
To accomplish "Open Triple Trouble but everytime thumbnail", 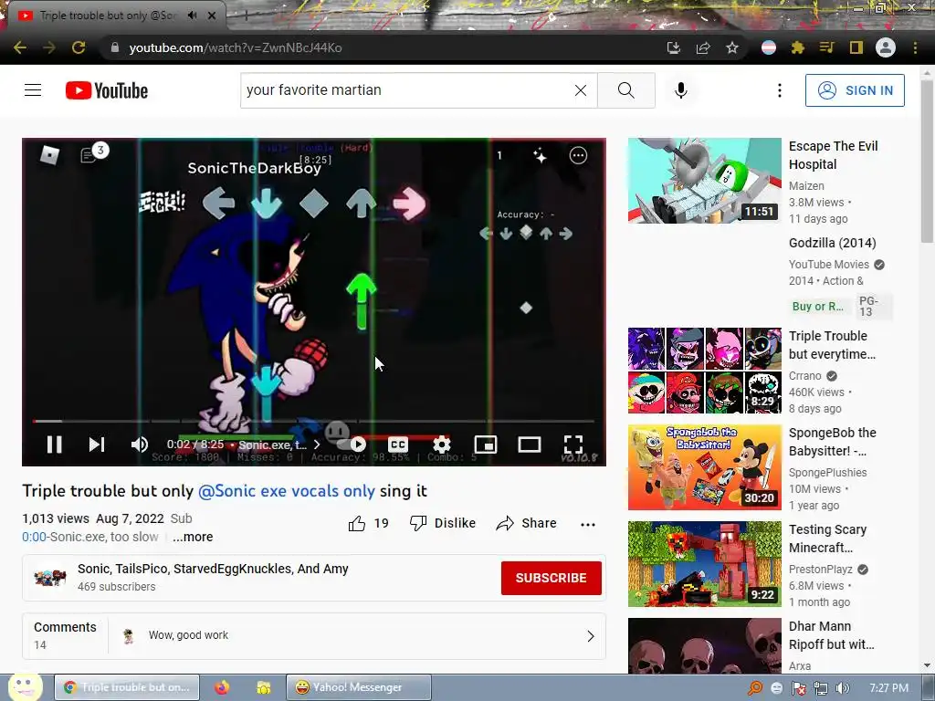I will coord(704,371).
